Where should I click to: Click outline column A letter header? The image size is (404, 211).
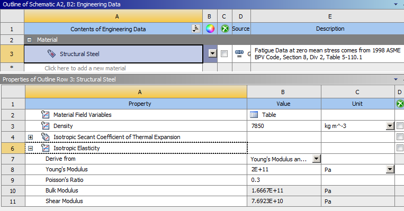pos(113,16)
